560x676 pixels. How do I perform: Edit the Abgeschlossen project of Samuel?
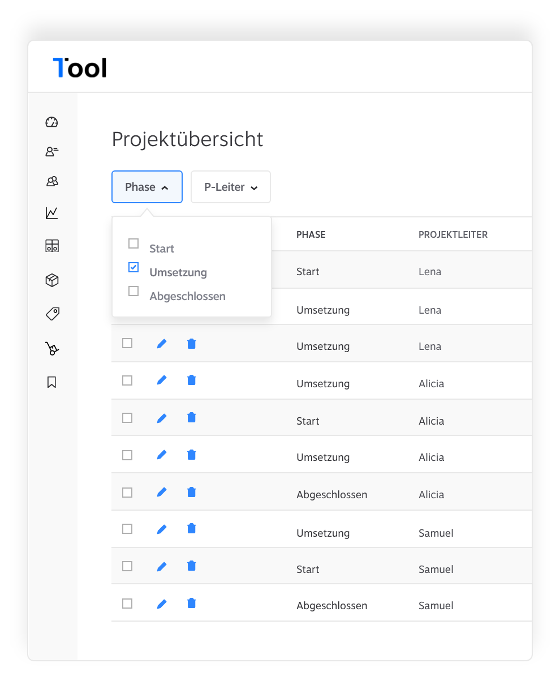pyautogui.click(x=162, y=604)
